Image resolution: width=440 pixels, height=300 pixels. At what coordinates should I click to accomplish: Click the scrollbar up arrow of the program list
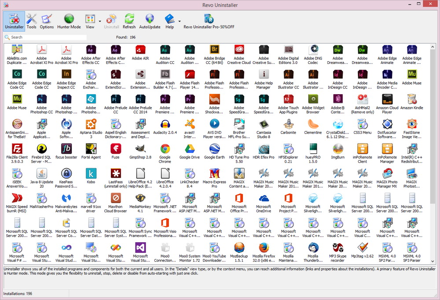point(433,47)
